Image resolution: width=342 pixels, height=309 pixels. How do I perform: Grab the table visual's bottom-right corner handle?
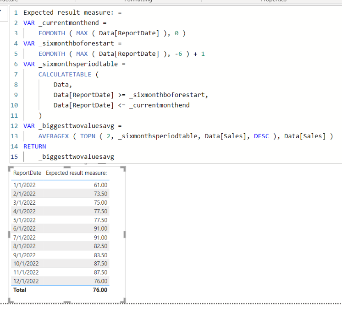pyautogui.click(x=124, y=301)
